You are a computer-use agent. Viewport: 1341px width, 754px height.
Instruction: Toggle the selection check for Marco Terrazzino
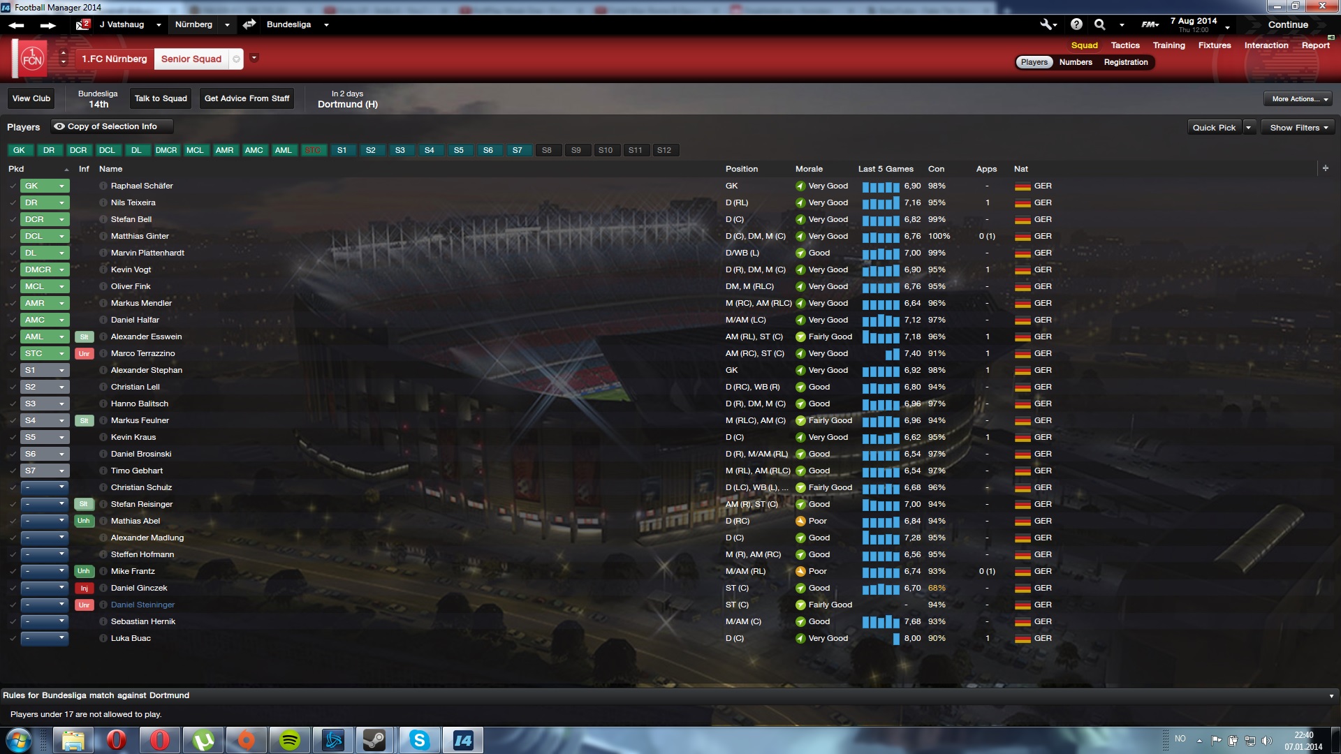[13, 353]
